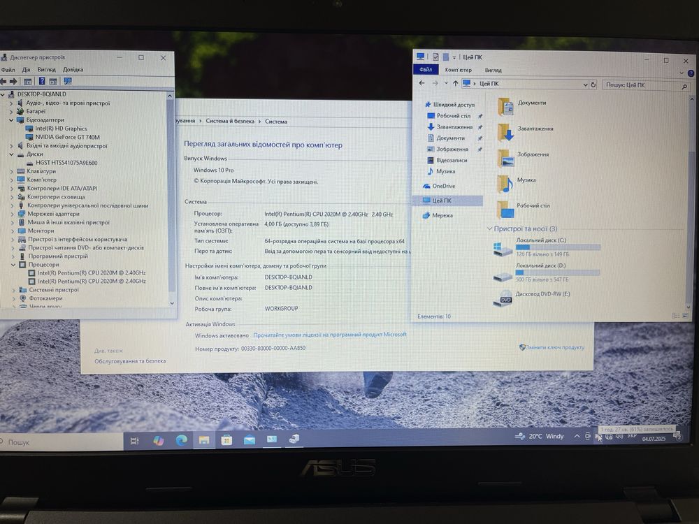Open Task View icon on taskbar
The height and width of the screenshot is (524, 699).
[134, 441]
